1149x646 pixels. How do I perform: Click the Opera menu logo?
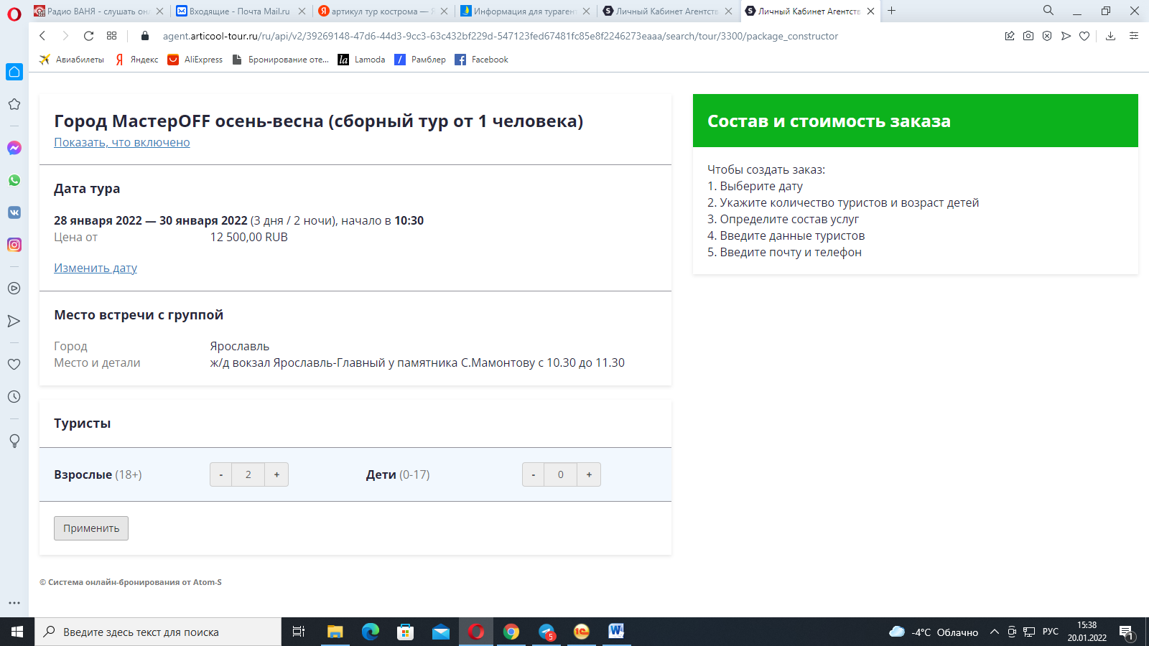tap(14, 14)
